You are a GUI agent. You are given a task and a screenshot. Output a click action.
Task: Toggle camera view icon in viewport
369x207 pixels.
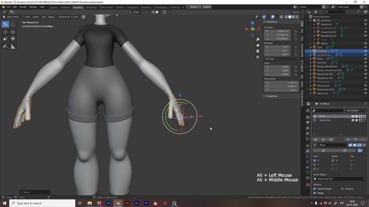258,51
